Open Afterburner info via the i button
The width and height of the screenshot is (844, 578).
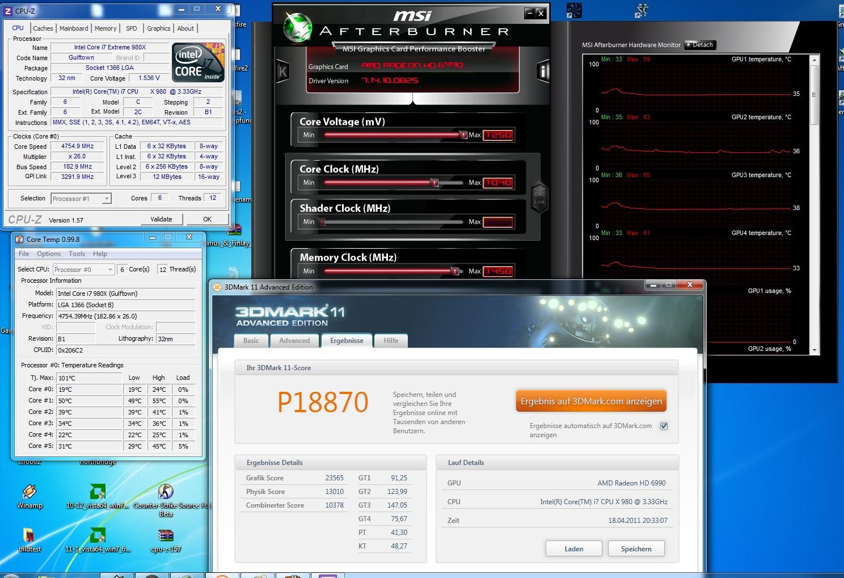(543, 71)
